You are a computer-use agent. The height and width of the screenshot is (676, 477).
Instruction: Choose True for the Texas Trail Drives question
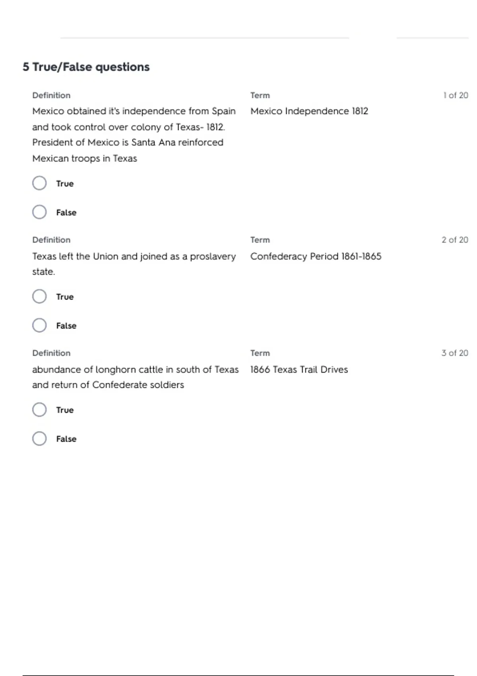pyautogui.click(x=39, y=410)
